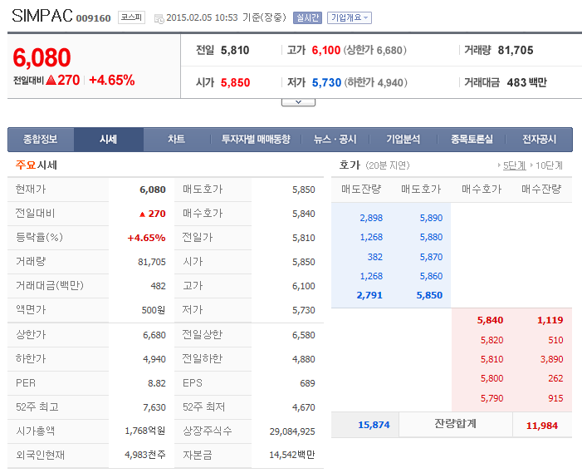Open the 기업분석 tab

tap(403, 140)
